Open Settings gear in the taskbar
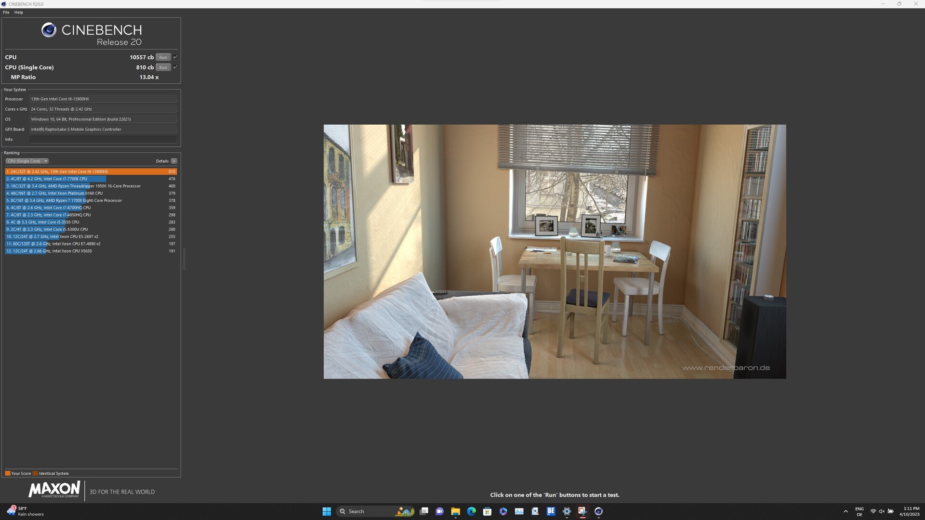This screenshot has width=925, height=520. (567, 511)
